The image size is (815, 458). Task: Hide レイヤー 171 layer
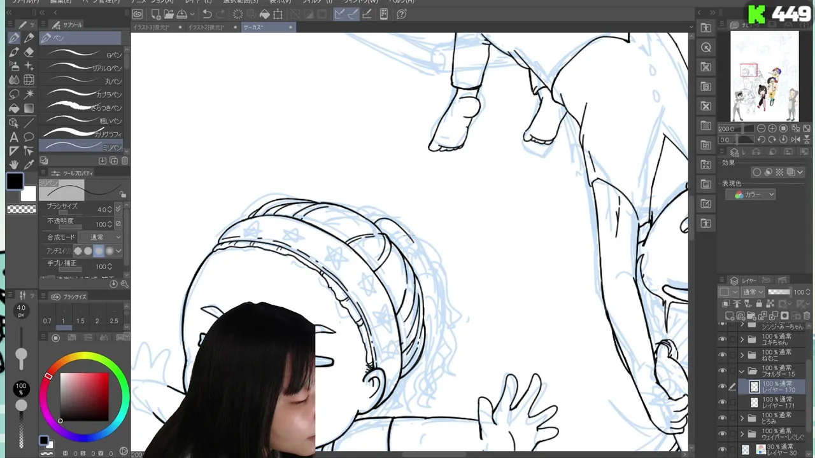pos(722,403)
